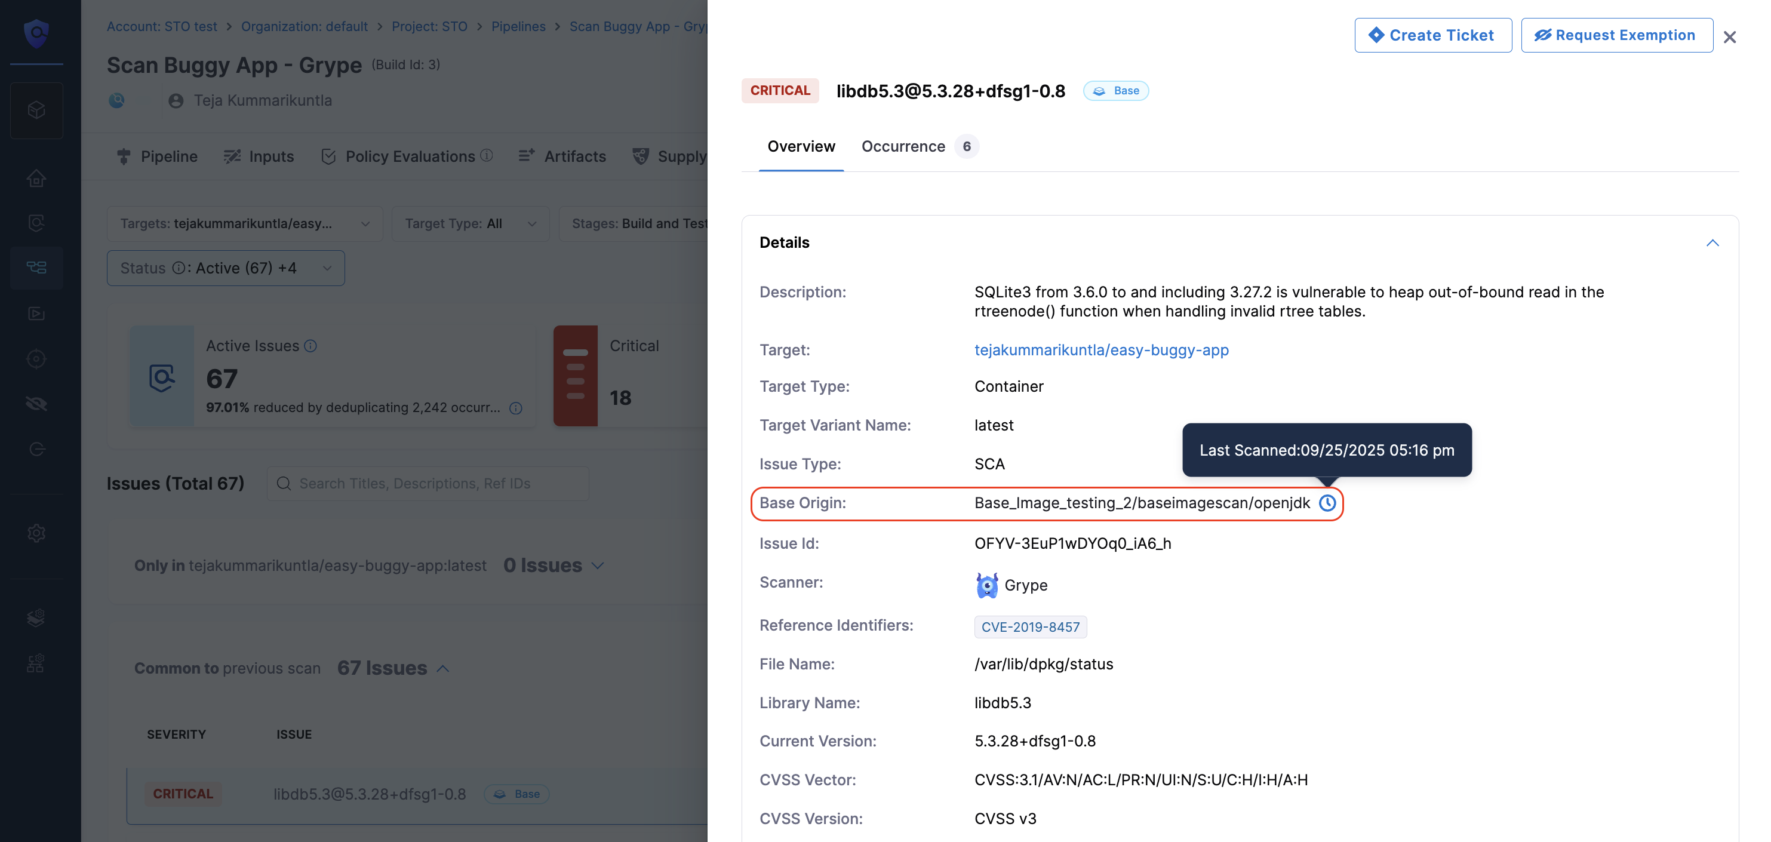Click the issues search input field
Screen dimensions: 1771x842
click(x=428, y=483)
